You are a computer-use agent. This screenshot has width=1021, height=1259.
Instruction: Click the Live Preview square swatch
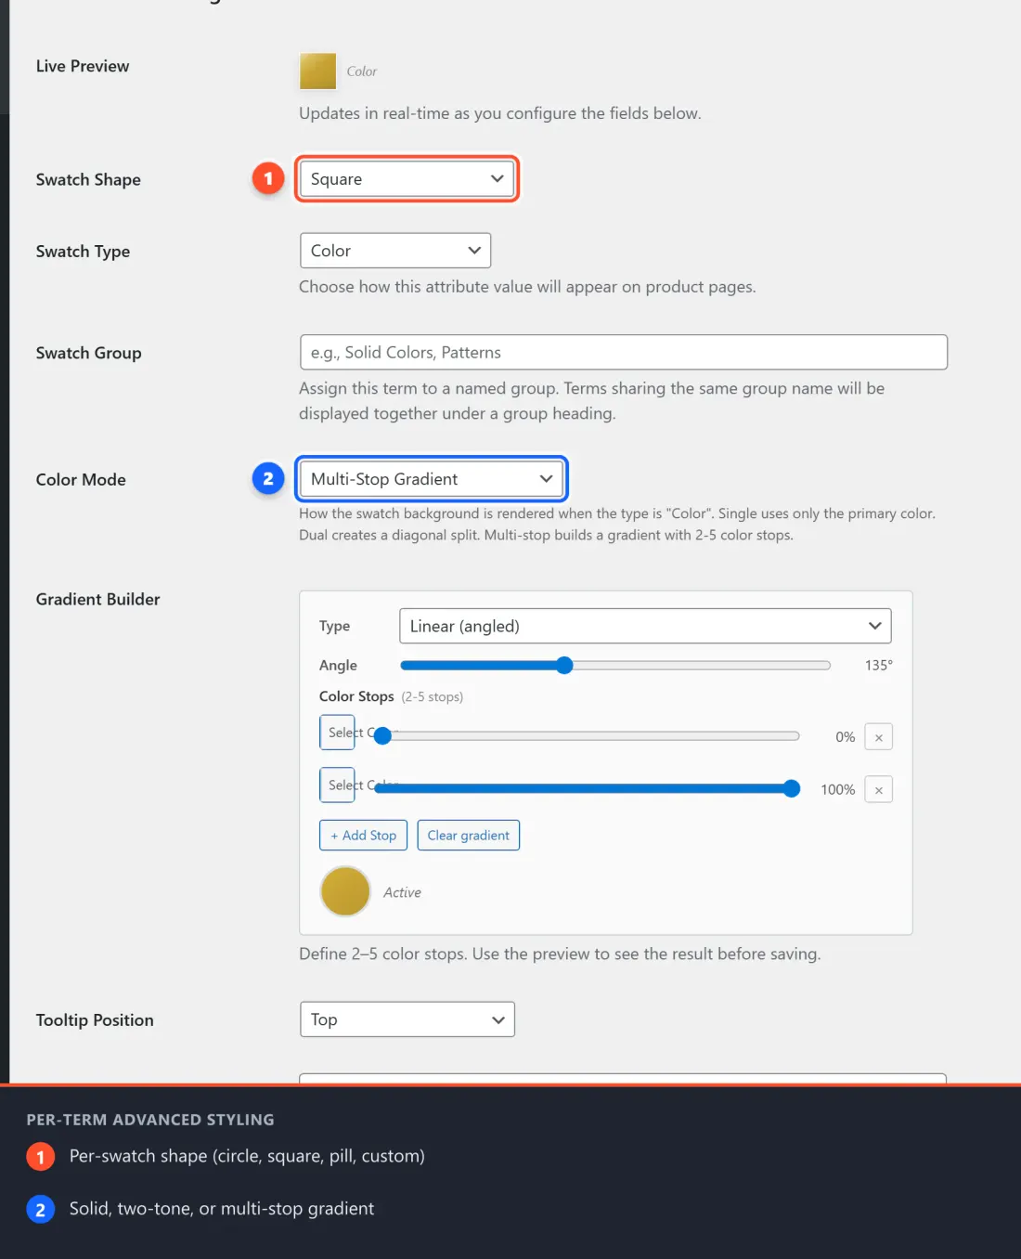point(317,71)
